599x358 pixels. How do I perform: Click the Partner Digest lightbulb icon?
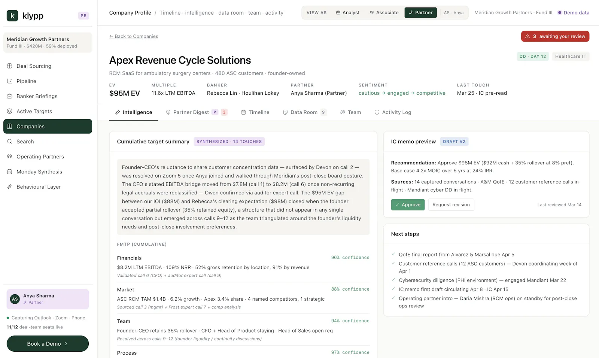(168, 112)
